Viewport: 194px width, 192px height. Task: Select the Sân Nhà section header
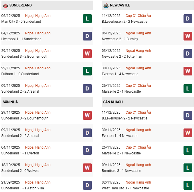point(10,102)
